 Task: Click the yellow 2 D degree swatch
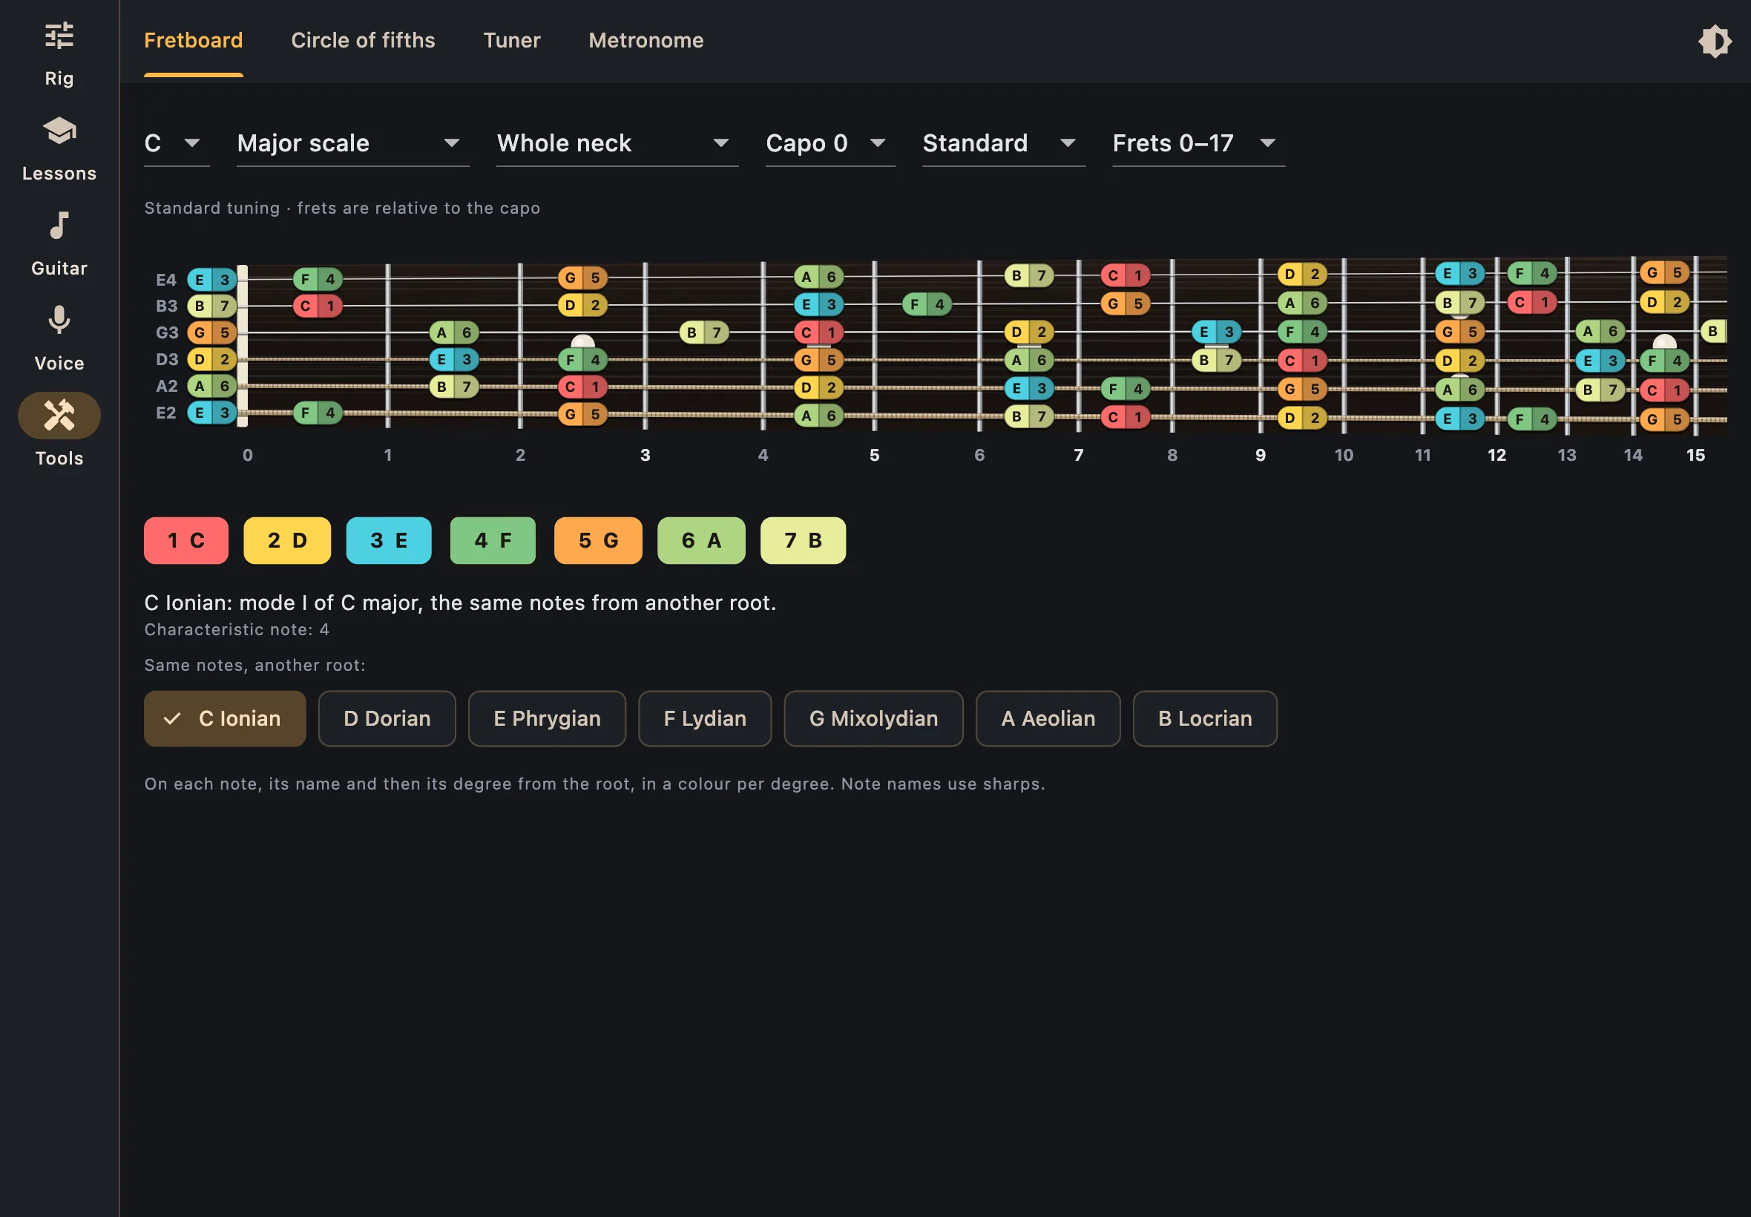[287, 541]
